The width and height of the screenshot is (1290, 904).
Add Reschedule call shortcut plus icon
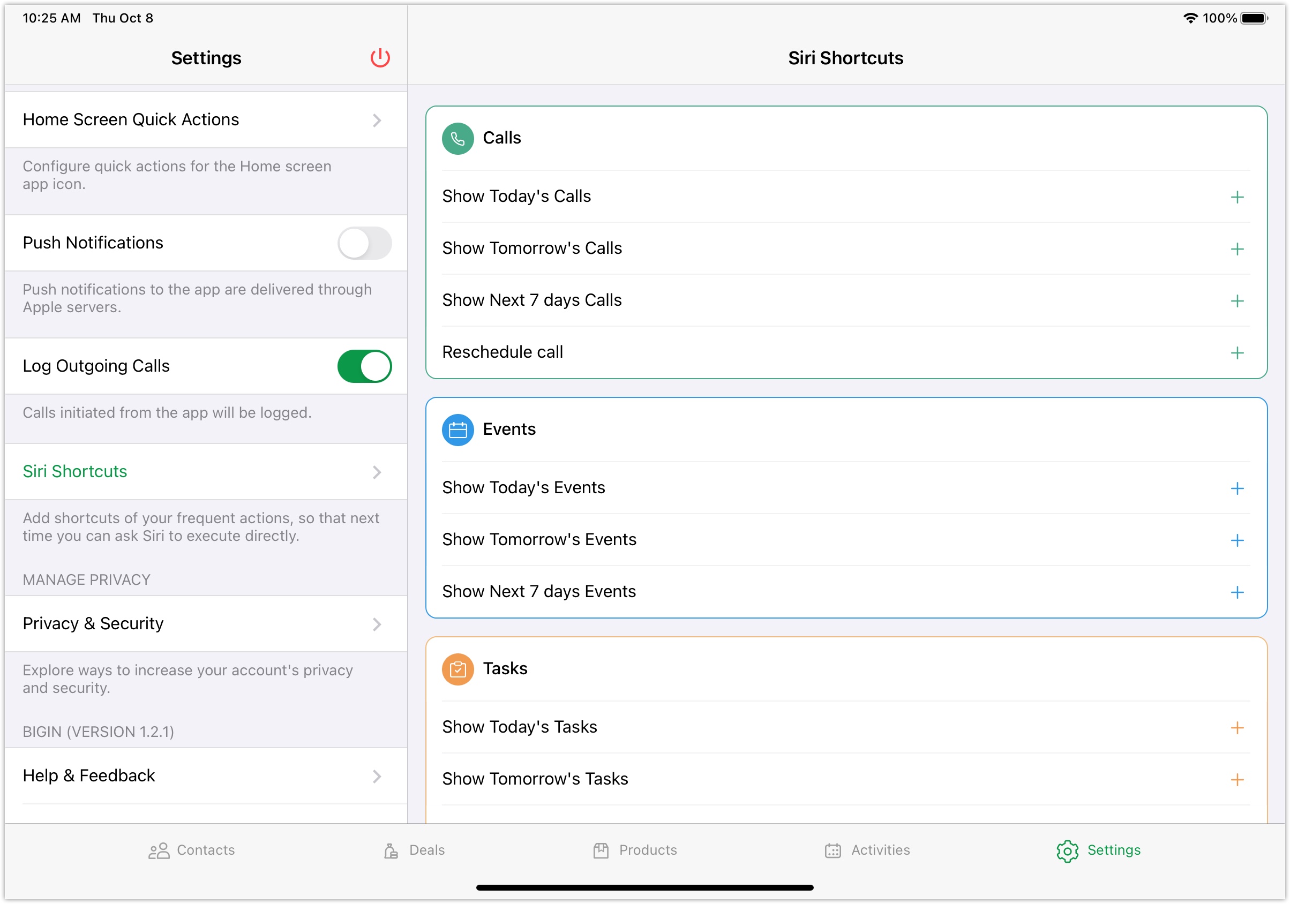point(1236,353)
